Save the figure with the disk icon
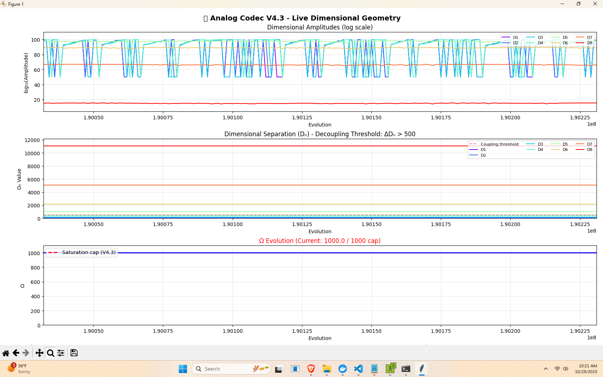The width and height of the screenshot is (603, 377). 74,353
